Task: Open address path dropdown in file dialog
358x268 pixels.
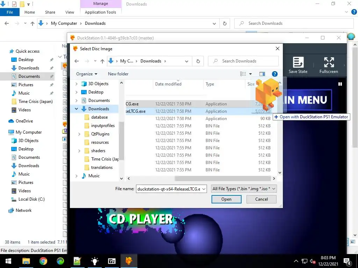Action: pos(187,61)
